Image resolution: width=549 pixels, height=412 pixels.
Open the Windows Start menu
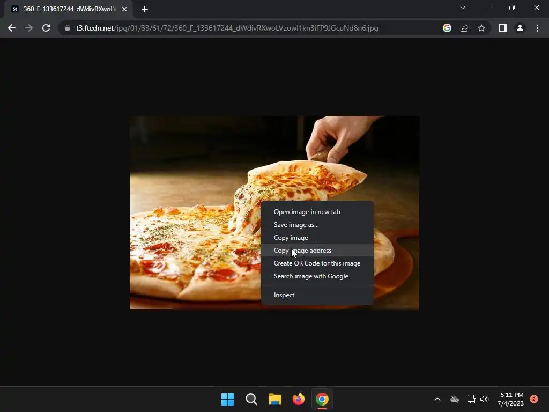pyautogui.click(x=227, y=399)
